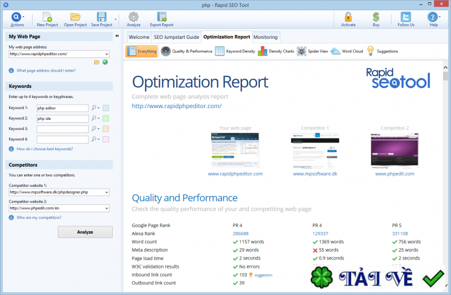Click the Keyword 3 input field

pos(63,129)
